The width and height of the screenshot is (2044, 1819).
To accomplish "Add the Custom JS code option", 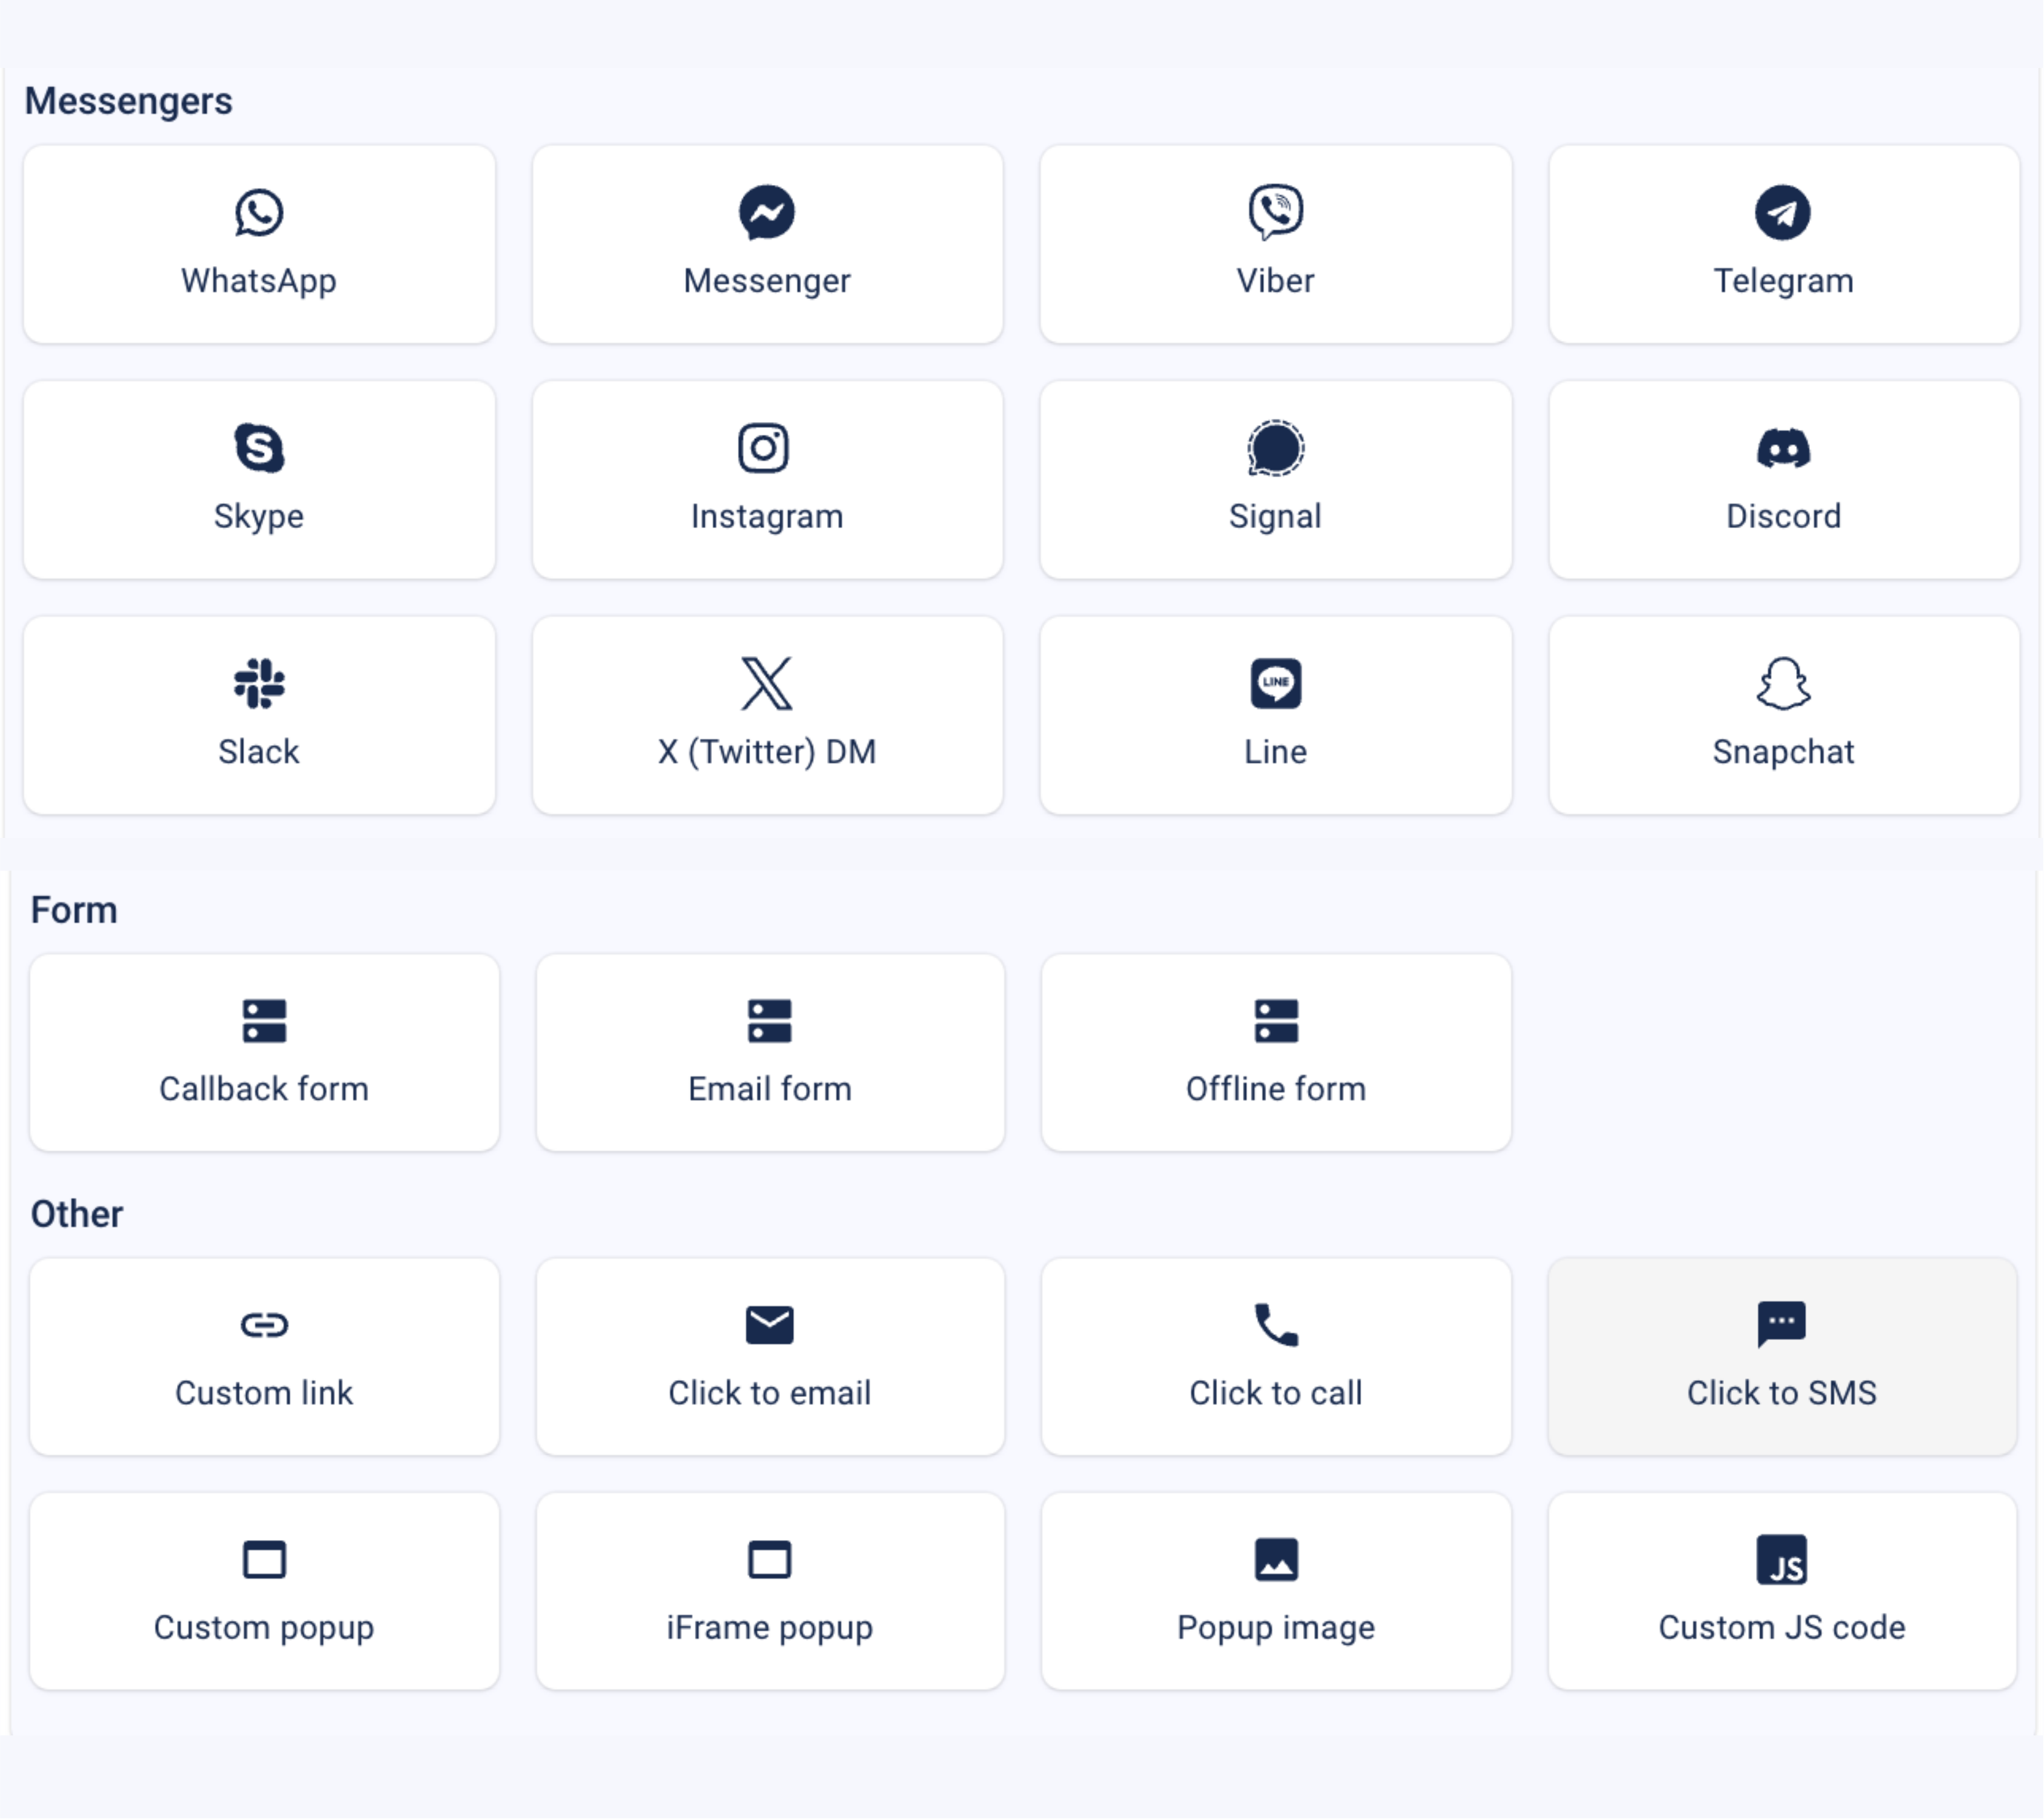I will [1781, 1591].
